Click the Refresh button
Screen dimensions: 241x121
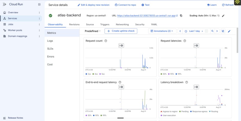228,5
